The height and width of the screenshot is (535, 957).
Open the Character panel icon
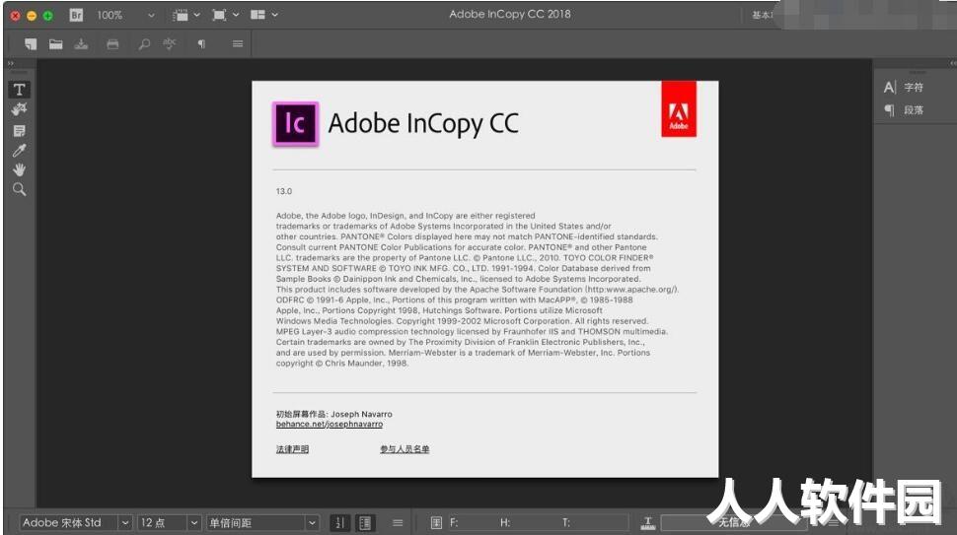point(889,87)
